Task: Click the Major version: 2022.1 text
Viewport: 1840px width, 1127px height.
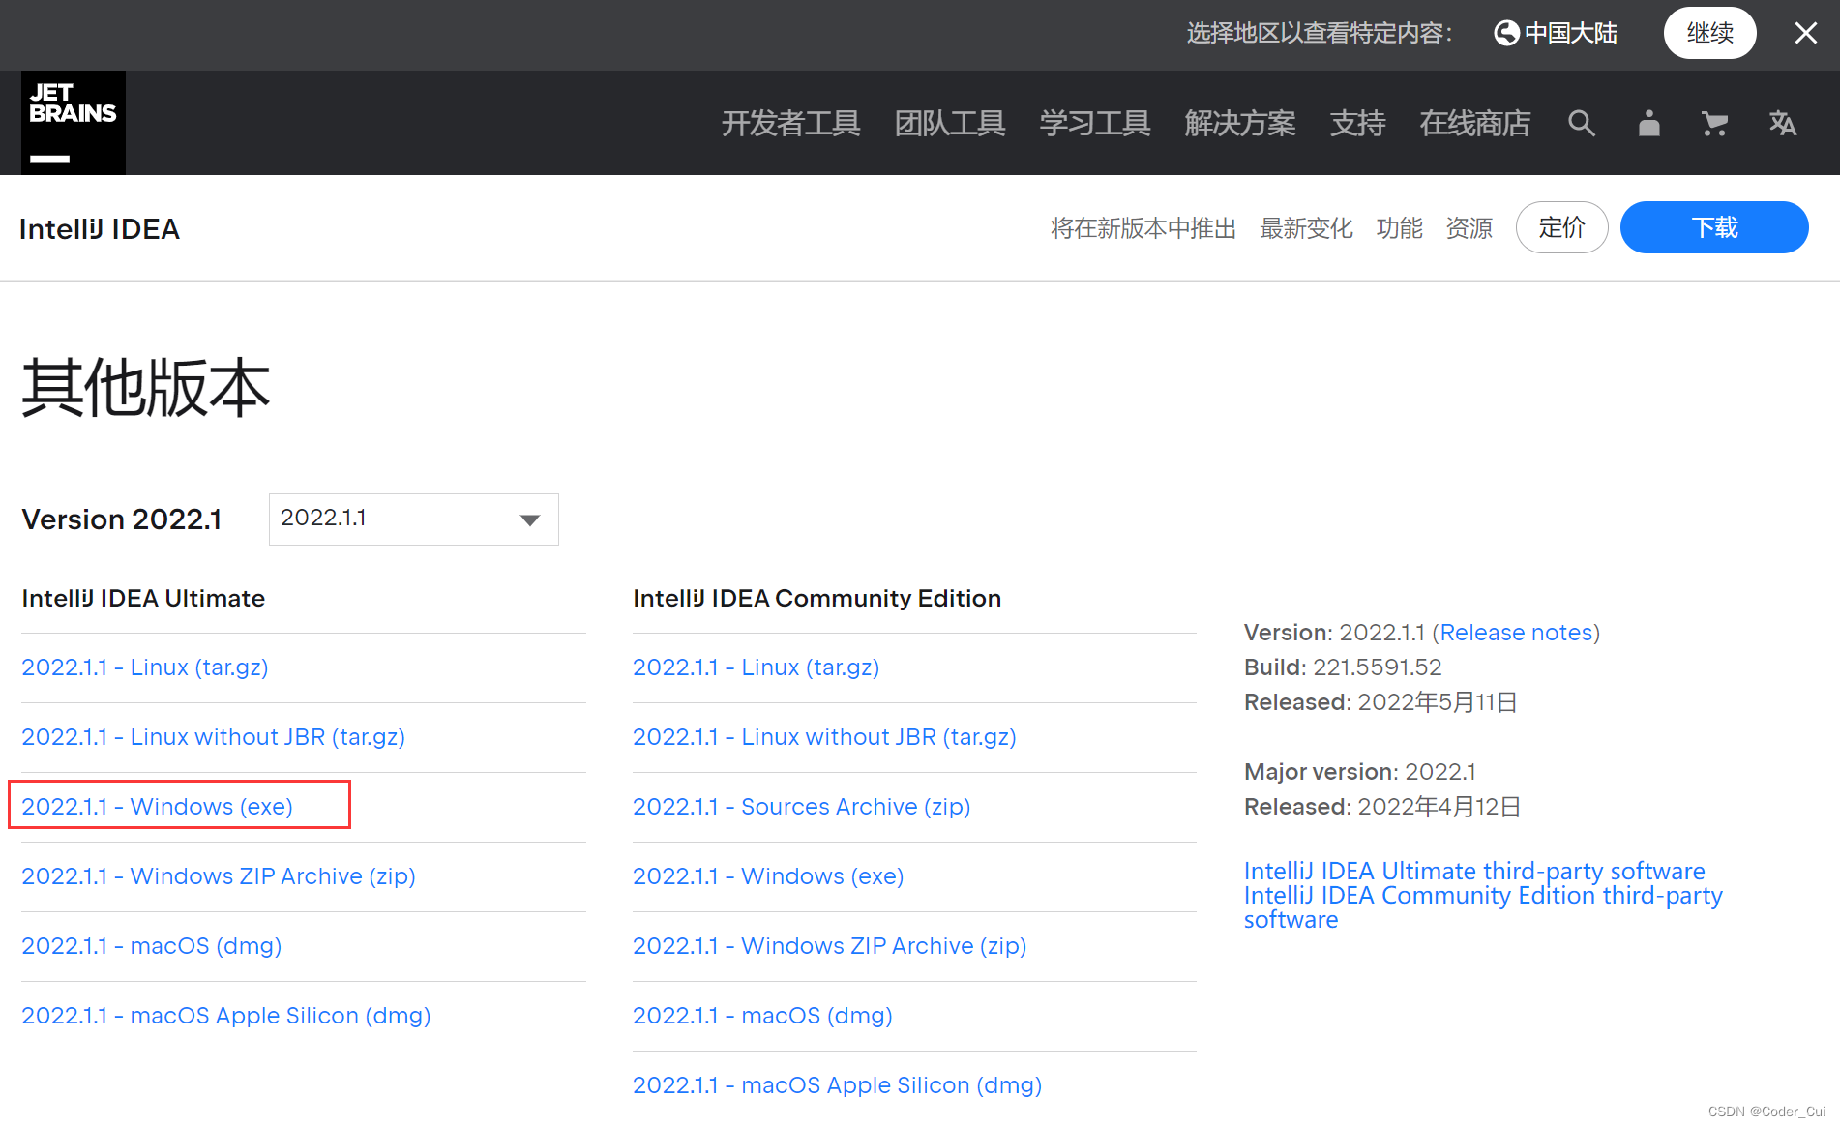Action: tap(1359, 772)
